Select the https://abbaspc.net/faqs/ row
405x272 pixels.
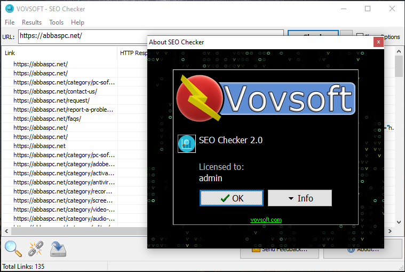click(x=47, y=119)
